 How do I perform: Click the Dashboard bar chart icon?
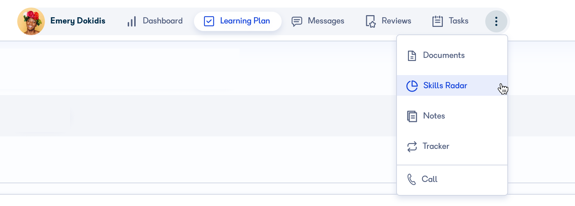tap(131, 21)
